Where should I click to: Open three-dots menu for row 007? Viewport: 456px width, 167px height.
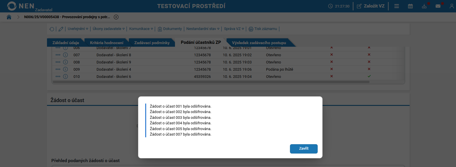coord(58,55)
